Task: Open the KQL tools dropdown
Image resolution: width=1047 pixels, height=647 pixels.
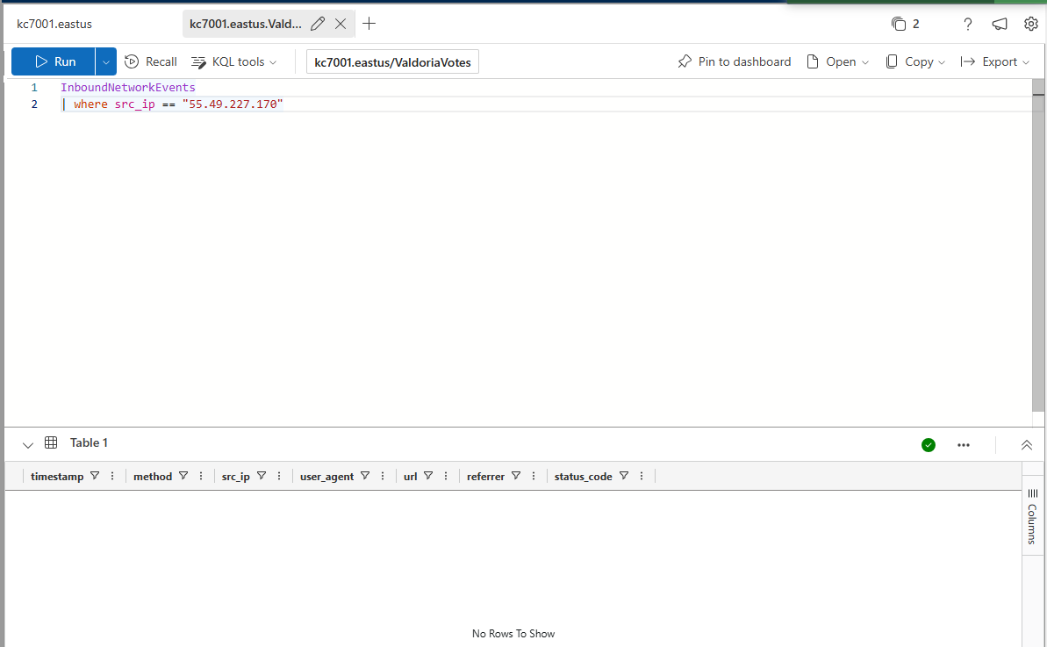Action: (233, 61)
